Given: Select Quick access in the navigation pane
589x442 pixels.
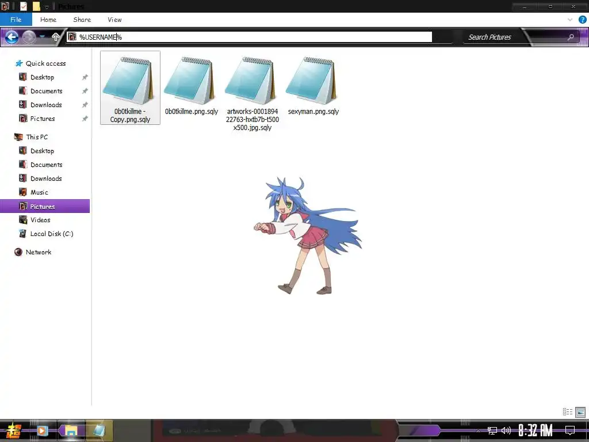Looking at the screenshot, I should (x=41, y=63).
